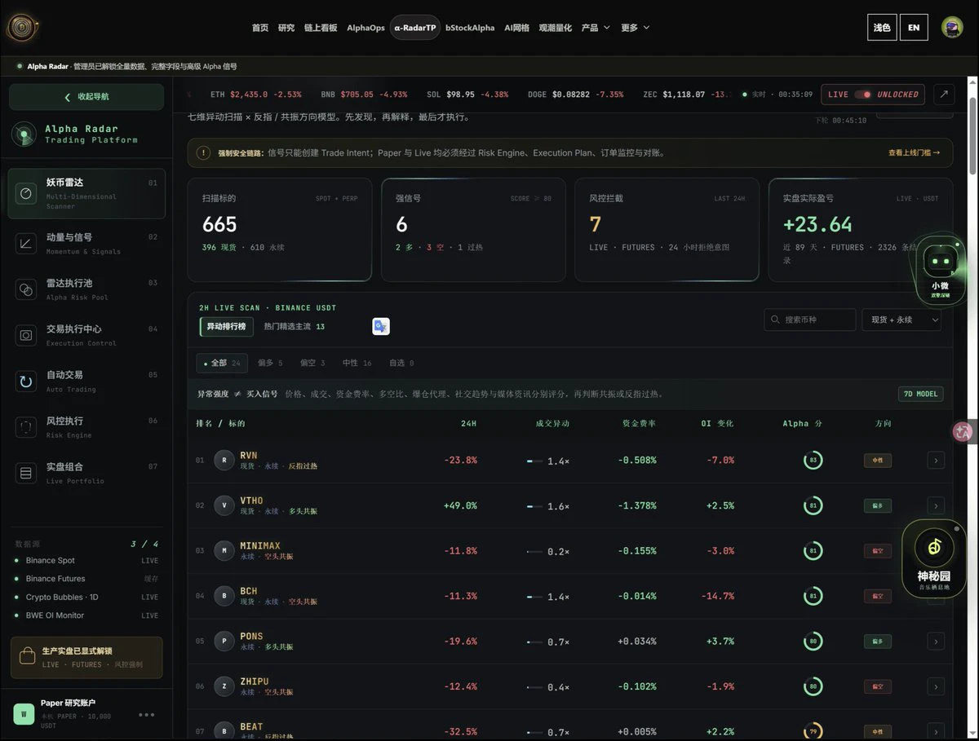Click the V coin badge for VTHO

[224, 505]
